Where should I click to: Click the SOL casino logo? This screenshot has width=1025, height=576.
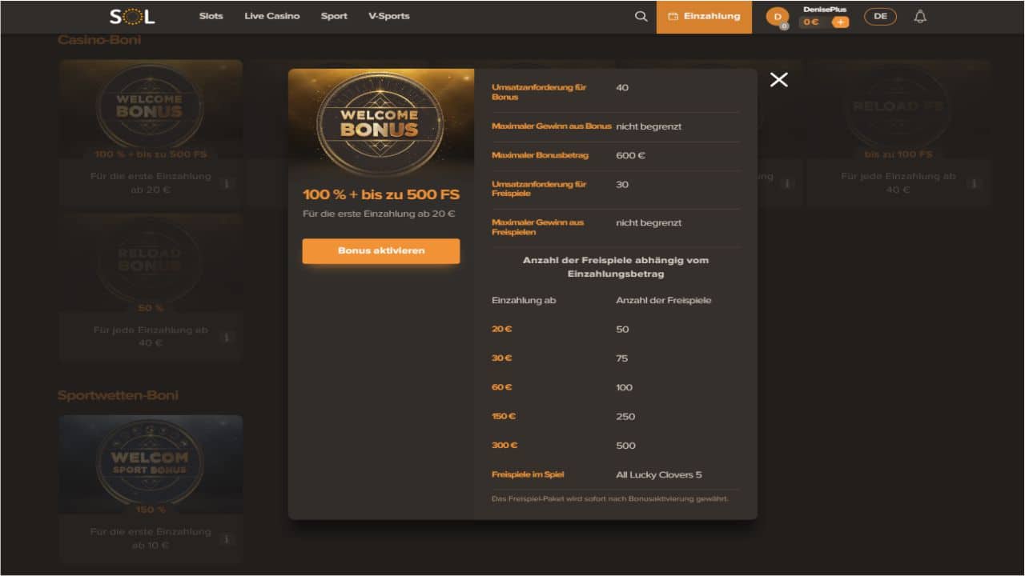[x=132, y=16]
